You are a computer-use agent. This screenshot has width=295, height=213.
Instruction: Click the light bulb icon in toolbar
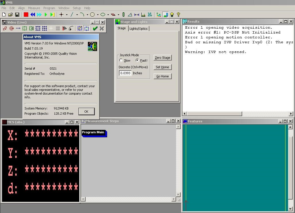pos(172,15)
